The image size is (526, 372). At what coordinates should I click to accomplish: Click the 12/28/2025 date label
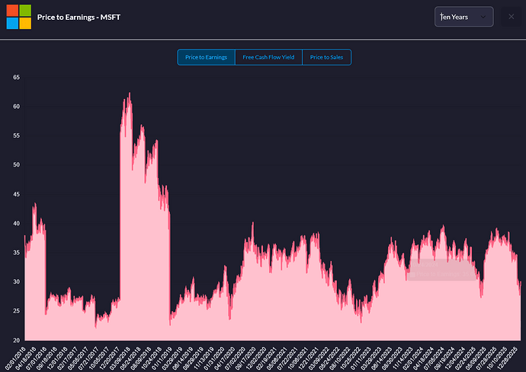tap(508, 358)
